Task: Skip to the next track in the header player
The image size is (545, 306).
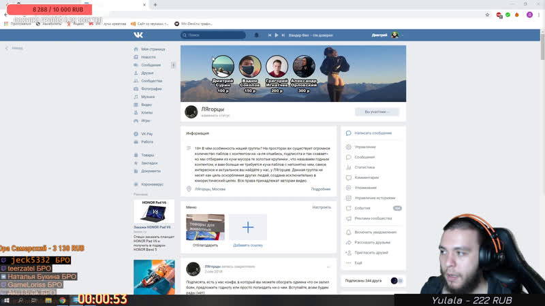Action: pos(283,35)
